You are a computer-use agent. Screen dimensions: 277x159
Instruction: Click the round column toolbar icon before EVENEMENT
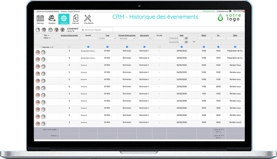[62, 30]
